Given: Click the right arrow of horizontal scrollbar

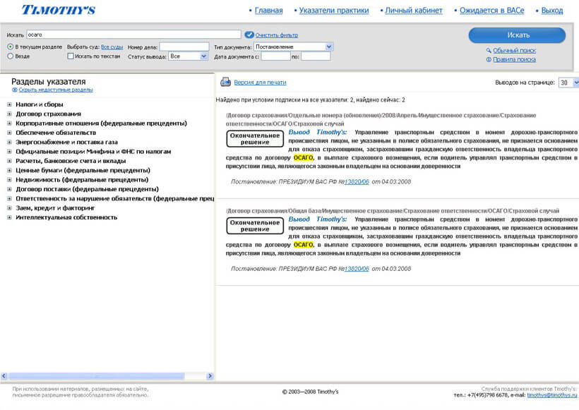Looking at the screenshot, I should (x=210, y=376).
